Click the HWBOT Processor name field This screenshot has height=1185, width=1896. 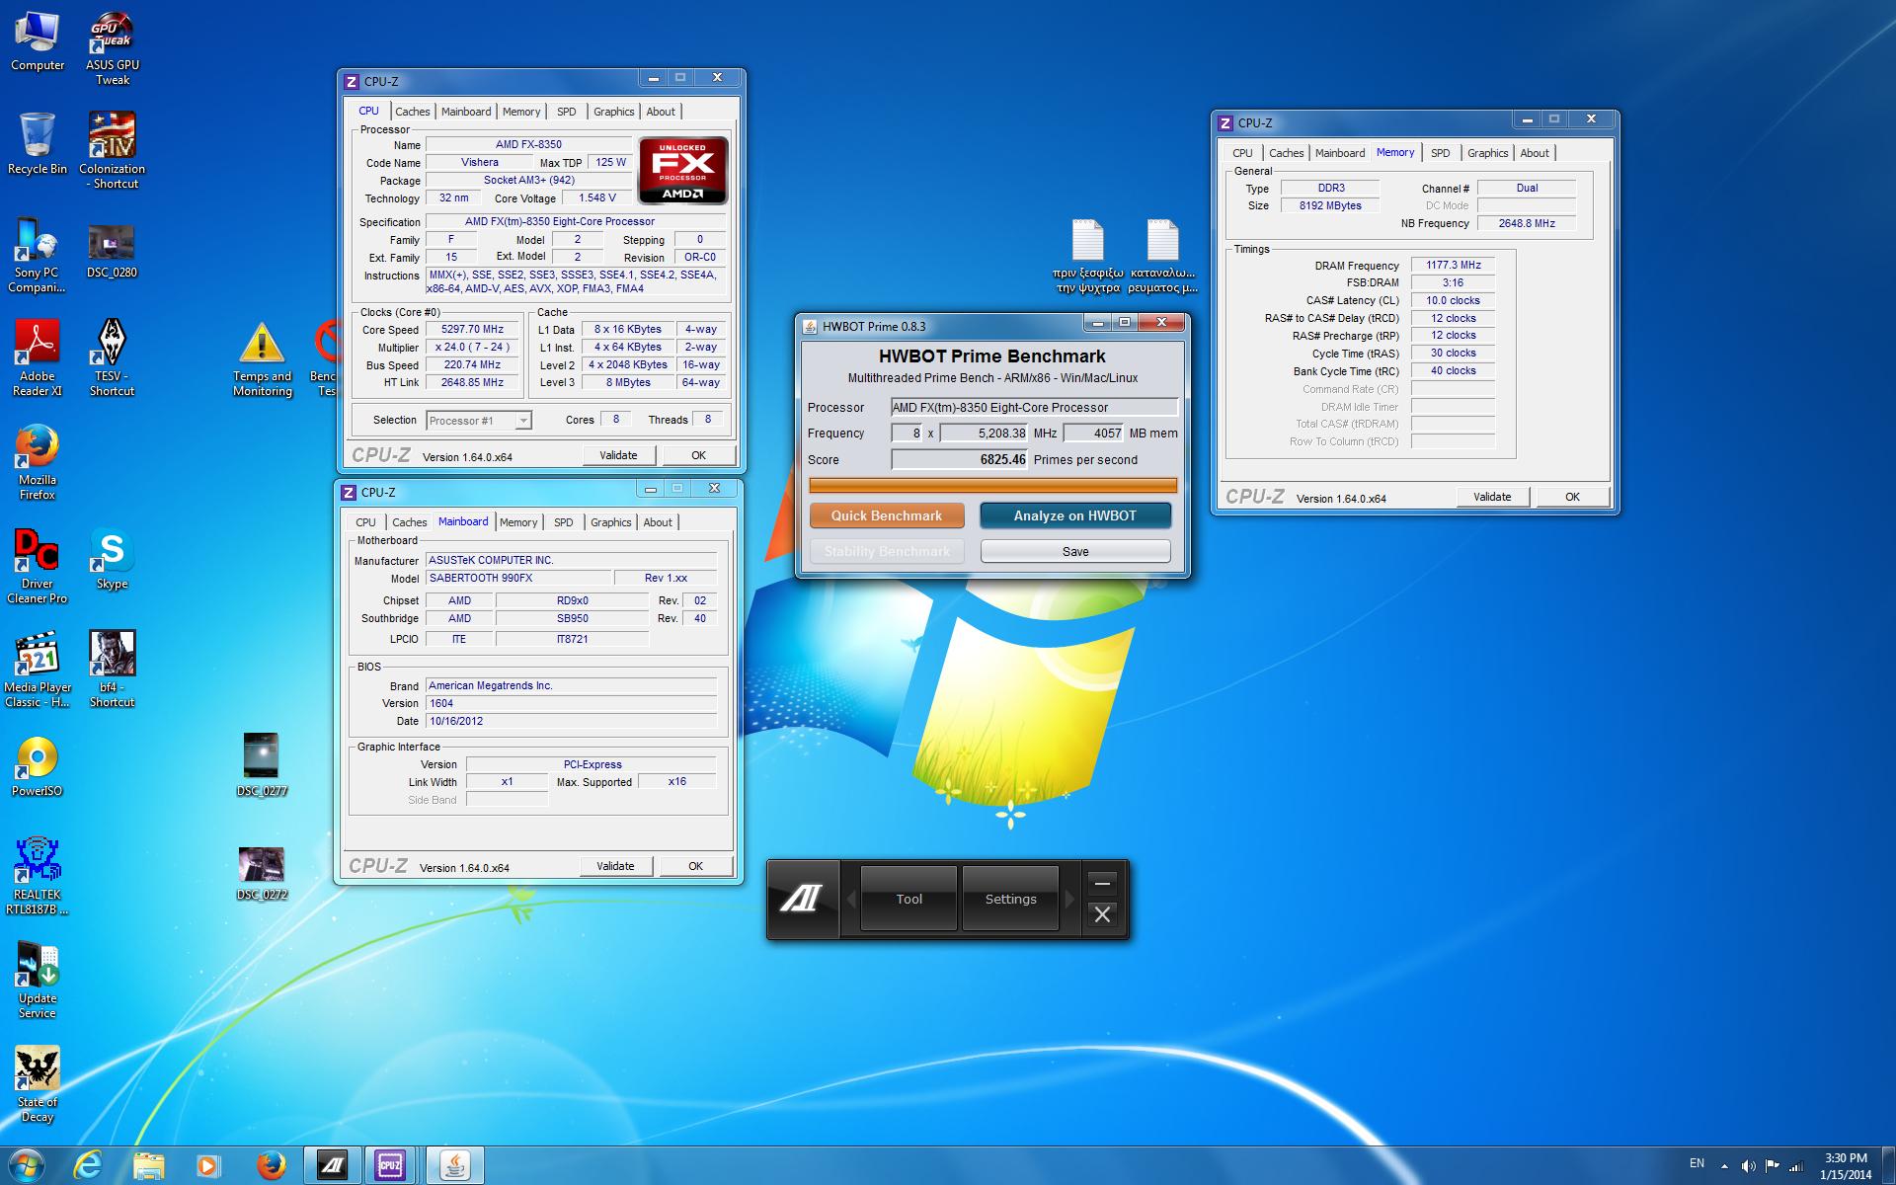click(1034, 407)
